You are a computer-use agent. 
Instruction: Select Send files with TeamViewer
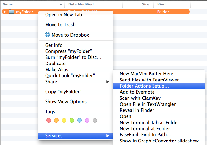(x=159, y=80)
